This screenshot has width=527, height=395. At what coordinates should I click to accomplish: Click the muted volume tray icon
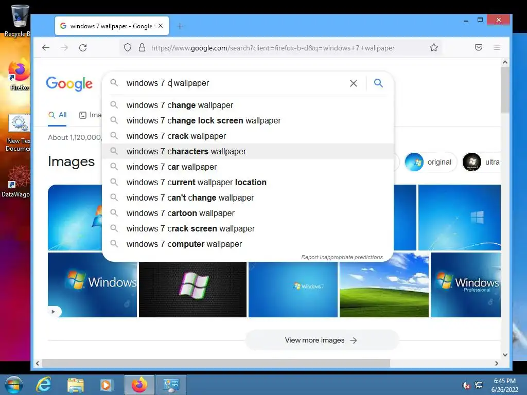[x=466, y=385]
